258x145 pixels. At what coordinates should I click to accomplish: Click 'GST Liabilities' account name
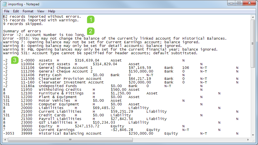56,122
